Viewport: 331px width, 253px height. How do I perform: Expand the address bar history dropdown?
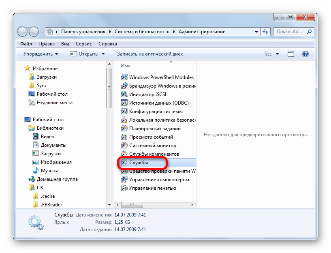click(x=256, y=32)
